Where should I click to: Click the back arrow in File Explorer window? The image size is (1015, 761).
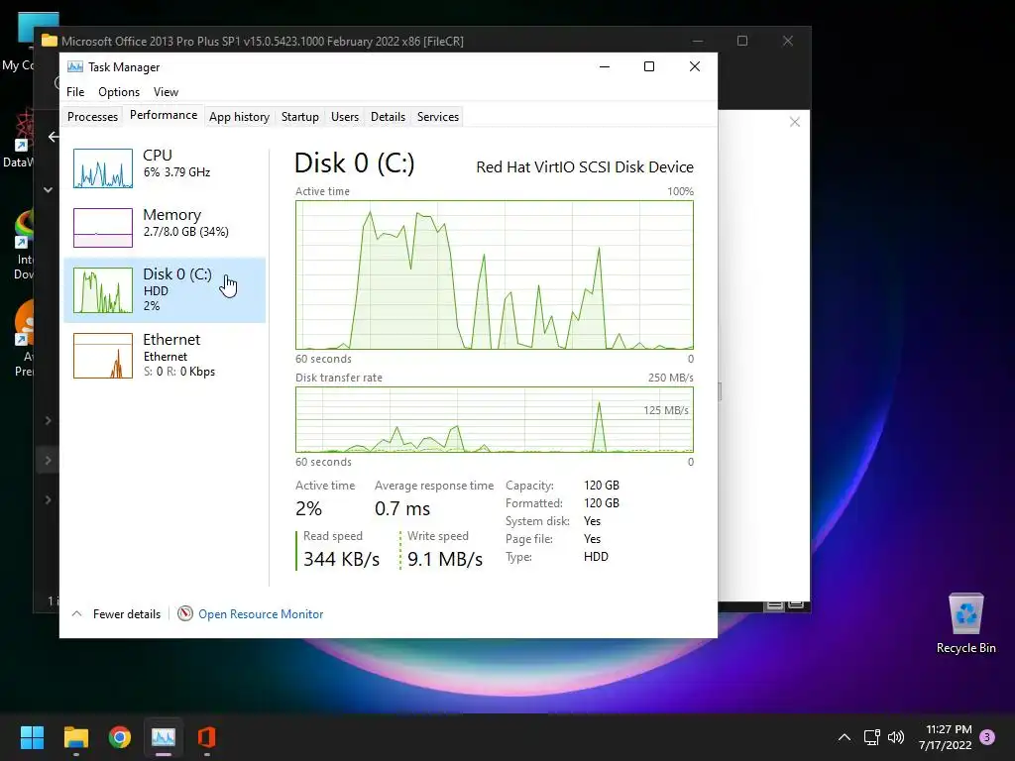pos(54,137)
